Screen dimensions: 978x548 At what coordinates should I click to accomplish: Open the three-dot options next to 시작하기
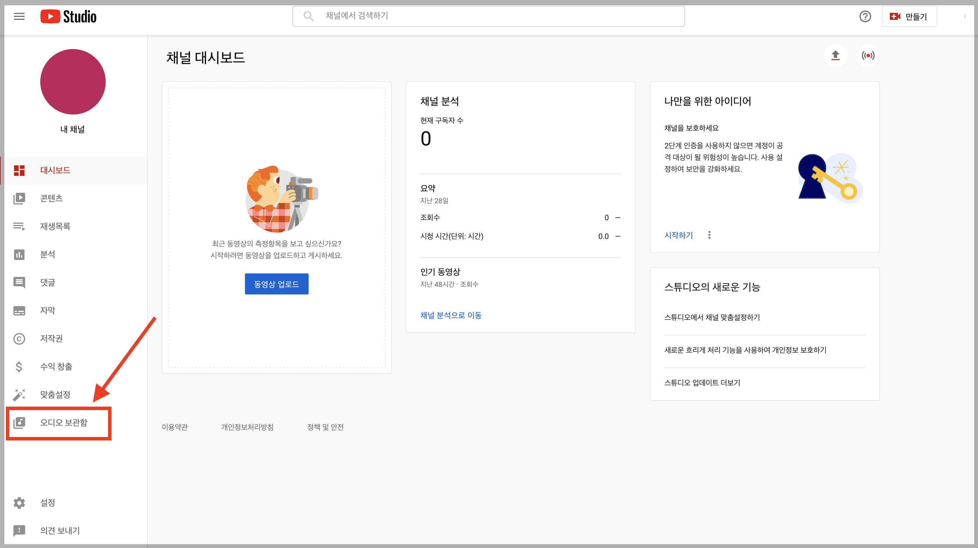[709, 235]
